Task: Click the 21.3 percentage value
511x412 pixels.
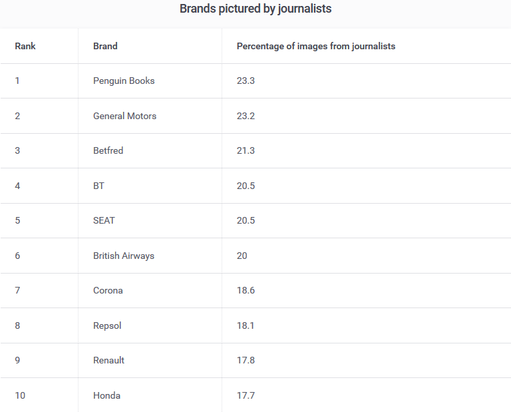Action: coord(246,150)
